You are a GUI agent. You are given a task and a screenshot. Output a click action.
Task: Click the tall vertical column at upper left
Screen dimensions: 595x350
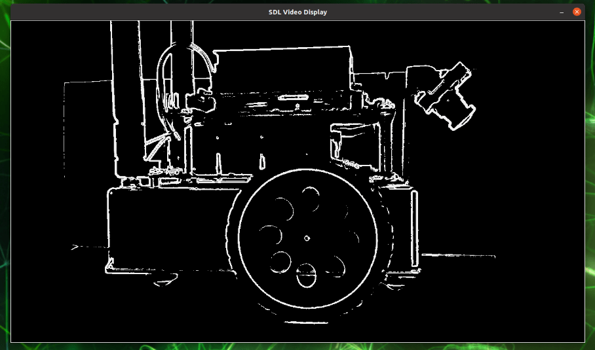pyautogui.click(x=128, y=99)
